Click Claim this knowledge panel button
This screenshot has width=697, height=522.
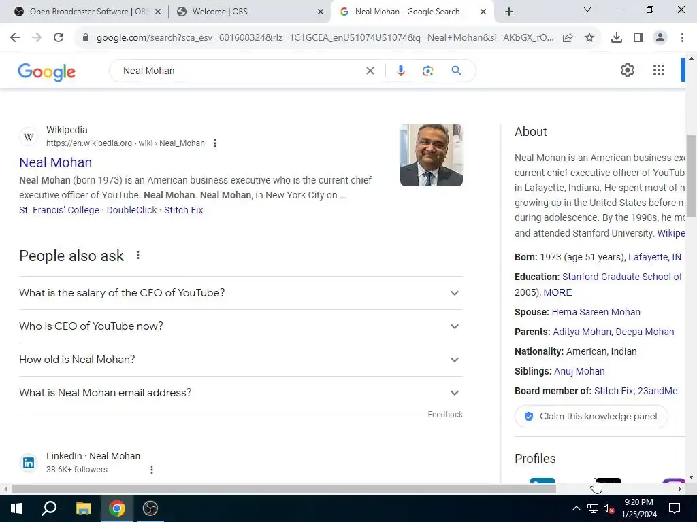pos(591,417)
